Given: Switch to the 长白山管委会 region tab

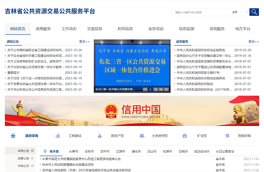Looking at the screenshot, I should click(225, 151).
